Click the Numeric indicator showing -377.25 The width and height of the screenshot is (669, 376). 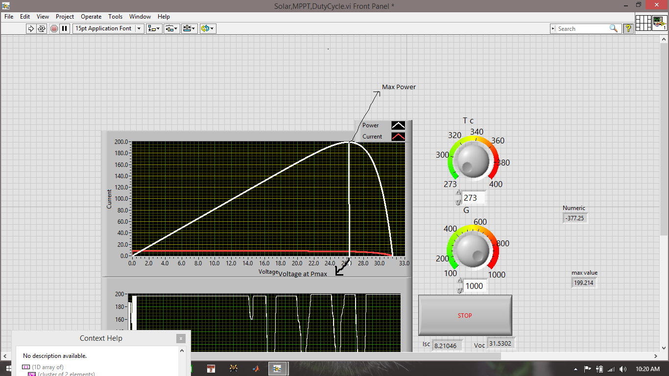pyautogui.click(x=575, y=218)
